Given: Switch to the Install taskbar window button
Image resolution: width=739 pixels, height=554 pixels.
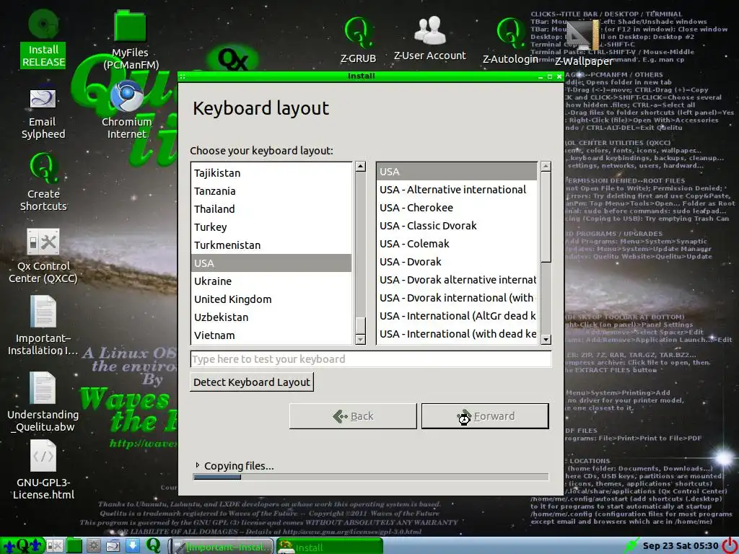Looking at the screenshot, I should coord(329,547).
